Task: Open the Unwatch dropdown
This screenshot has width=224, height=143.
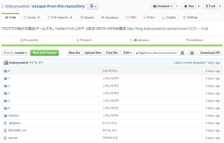Action: coord(163,6)
